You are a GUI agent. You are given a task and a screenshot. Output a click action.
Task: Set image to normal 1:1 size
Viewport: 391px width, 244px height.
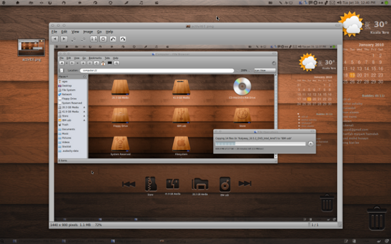(x=94, y=39)
